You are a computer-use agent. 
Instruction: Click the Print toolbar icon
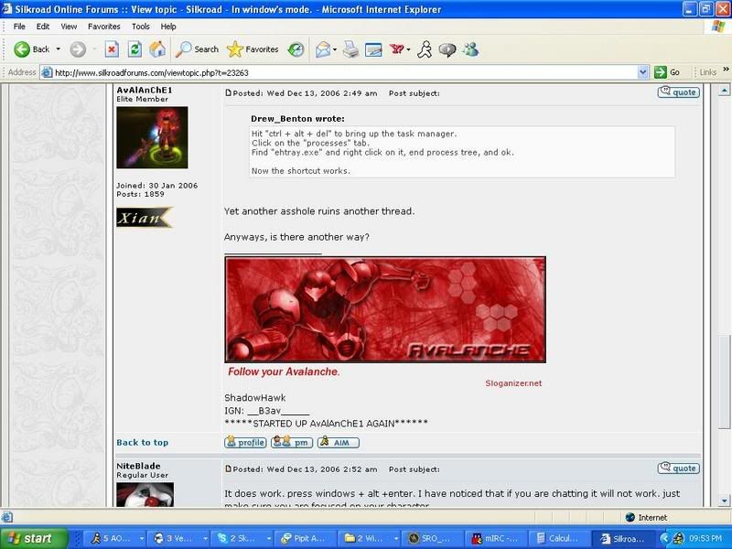pyautogui.click(x=350, y=49)
